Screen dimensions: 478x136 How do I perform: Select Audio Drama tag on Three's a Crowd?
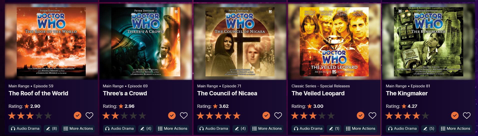coord(119,129)
